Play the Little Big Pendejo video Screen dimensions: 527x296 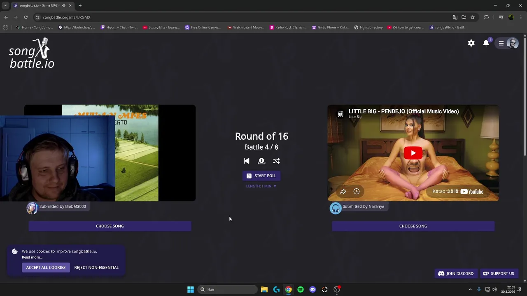tap(413, 153)
